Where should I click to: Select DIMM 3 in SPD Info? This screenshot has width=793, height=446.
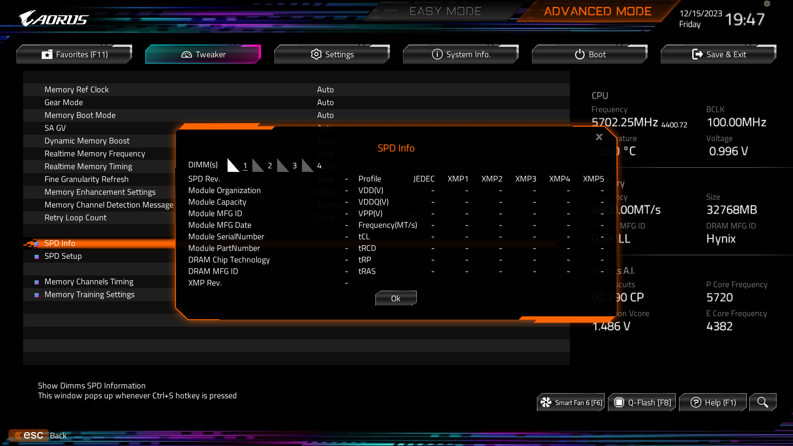tap(287, 165)
